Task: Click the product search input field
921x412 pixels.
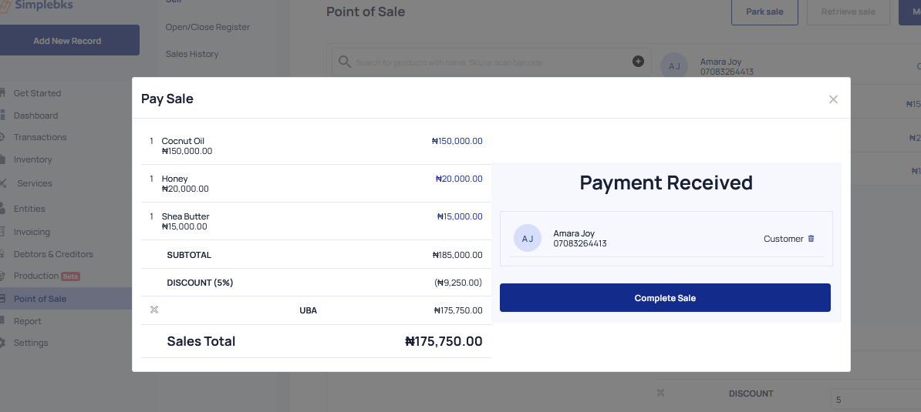Action: (492, 62)
